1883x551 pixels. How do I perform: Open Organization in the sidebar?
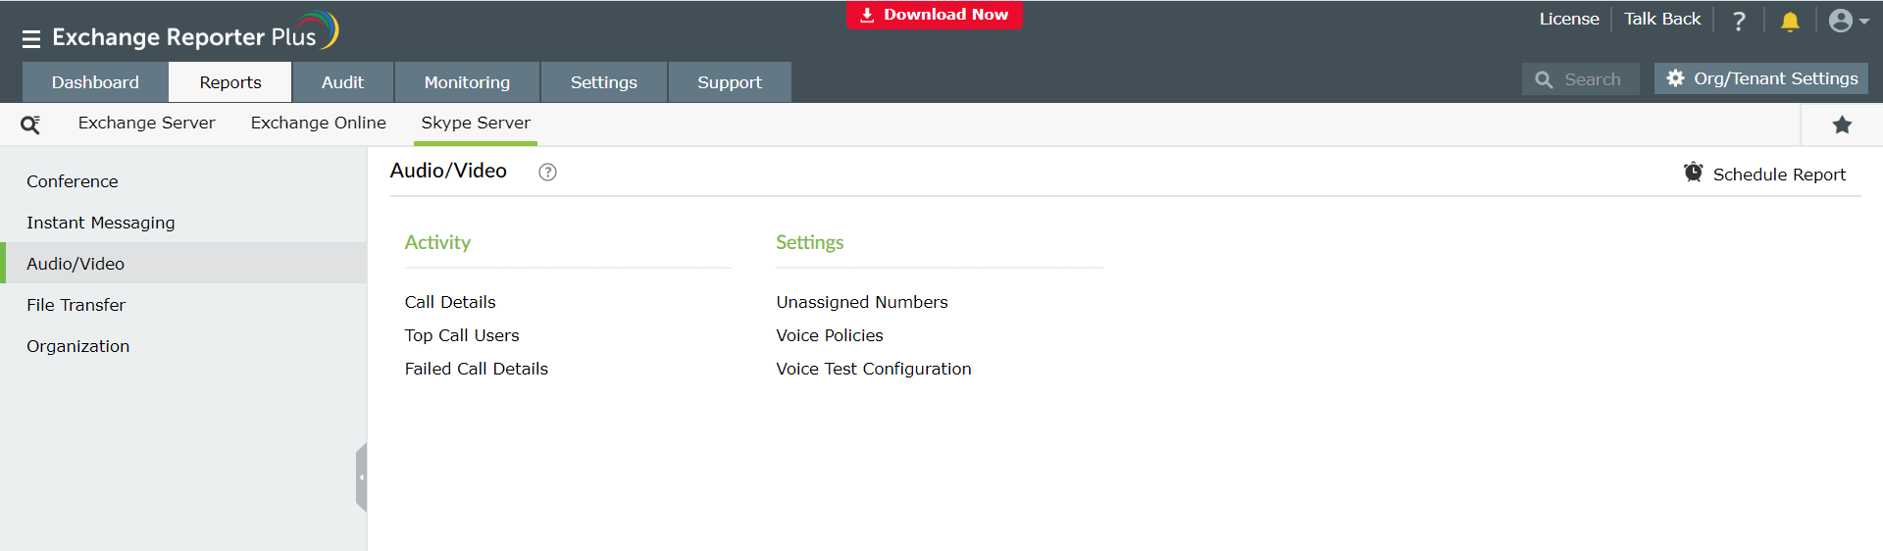[x=183, y=346]
